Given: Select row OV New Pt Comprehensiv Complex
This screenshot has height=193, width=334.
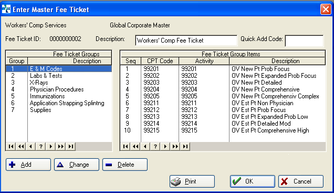Looking at the screenshot, I should click(x=223, y=96).
